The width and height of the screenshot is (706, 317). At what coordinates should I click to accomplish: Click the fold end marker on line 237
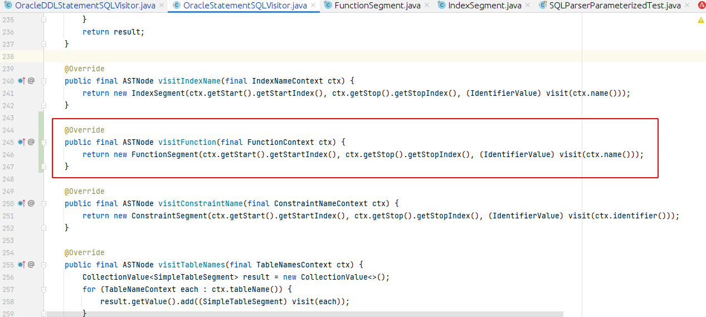coord(44,44)
